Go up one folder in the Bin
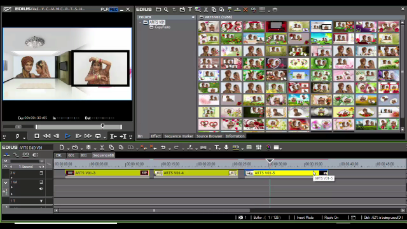407x229 pixels. [x=174, y=10]
